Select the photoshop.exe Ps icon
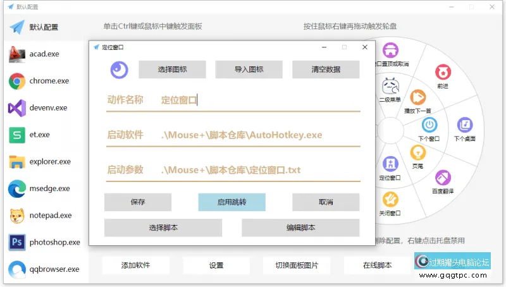506x287 pixels. click(17, 242)
